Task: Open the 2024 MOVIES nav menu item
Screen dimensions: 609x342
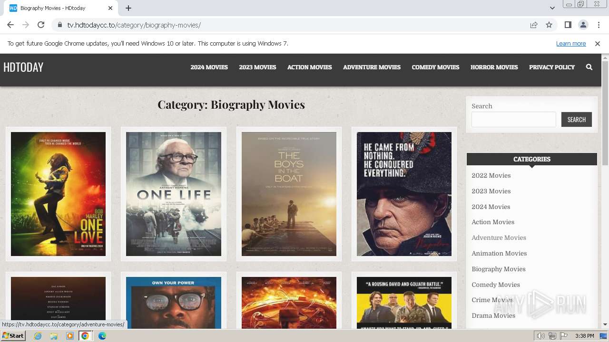Action: point(209,67)
